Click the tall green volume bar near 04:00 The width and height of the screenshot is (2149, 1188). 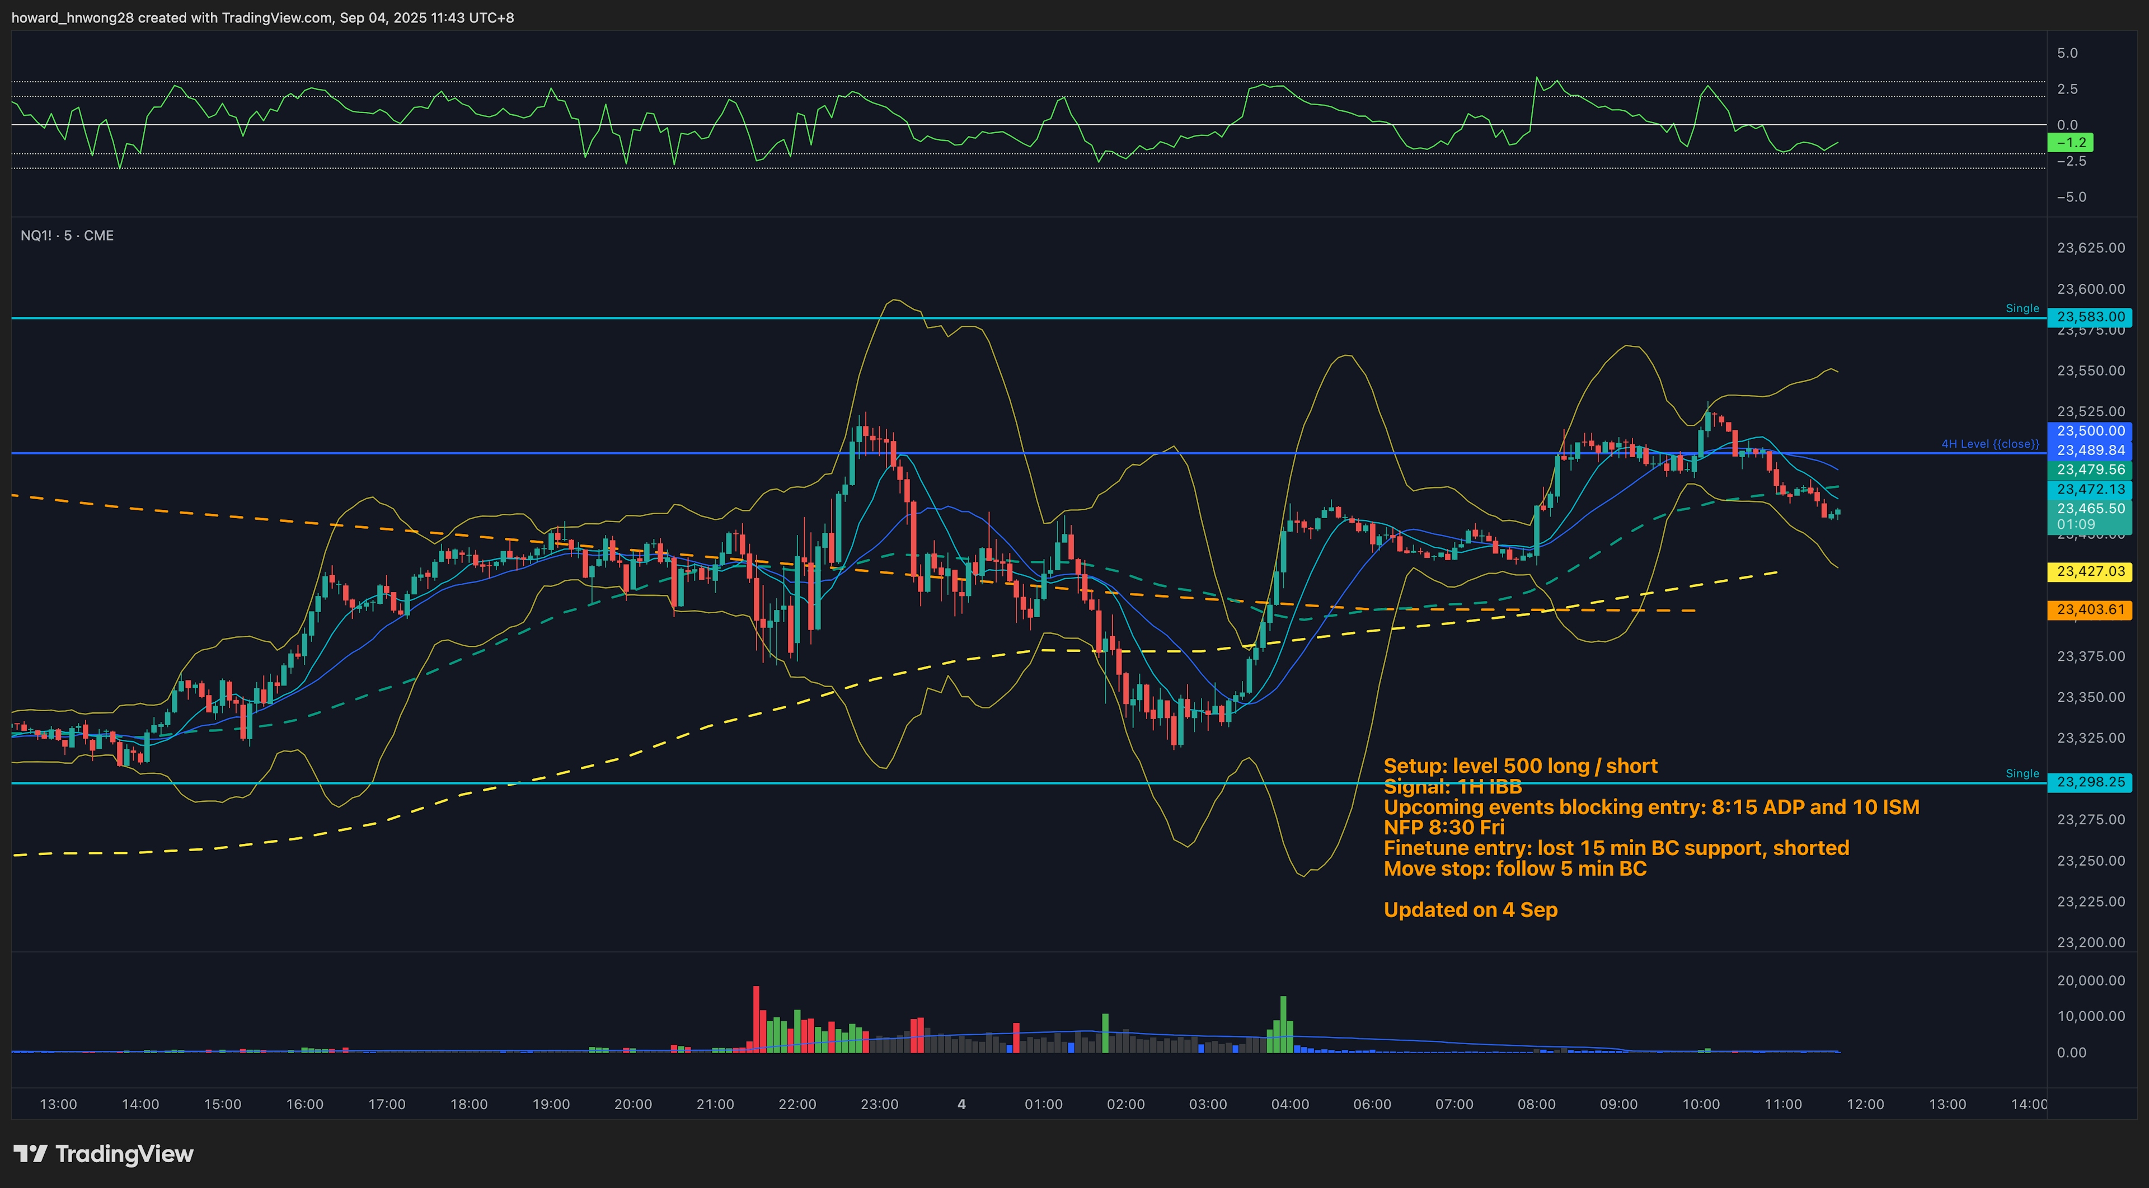[1284, 1023]
